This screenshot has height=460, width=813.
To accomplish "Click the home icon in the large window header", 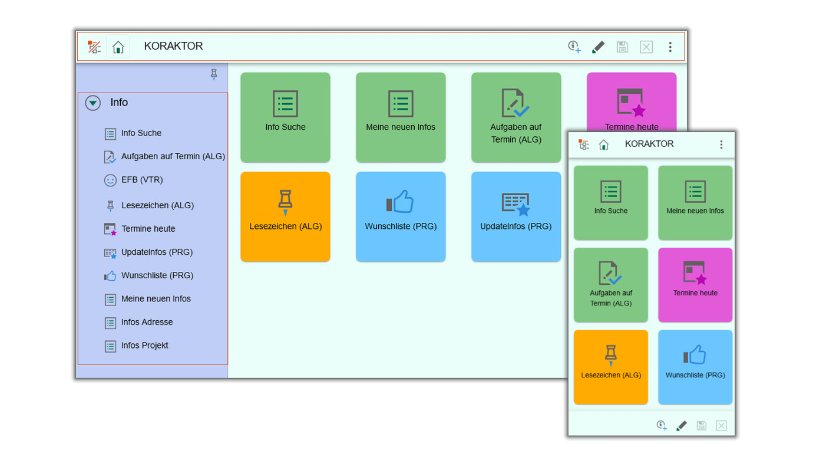I will tap(118, 47).
